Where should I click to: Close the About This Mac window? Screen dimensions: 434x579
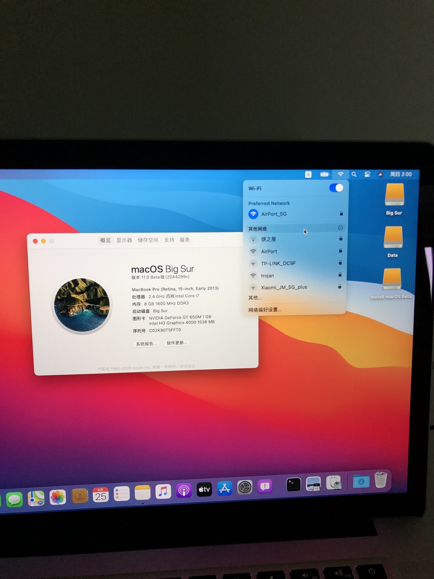click(x=35, y=241)
